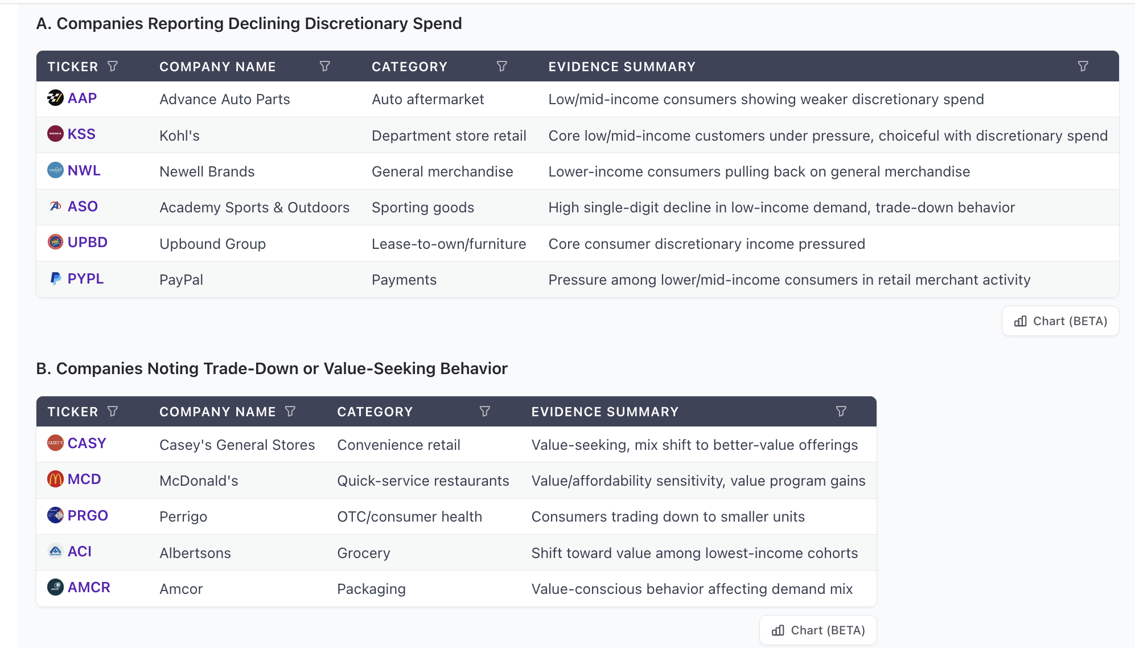Open Evidence Summary filter in table A

[x=1083, y=67]
